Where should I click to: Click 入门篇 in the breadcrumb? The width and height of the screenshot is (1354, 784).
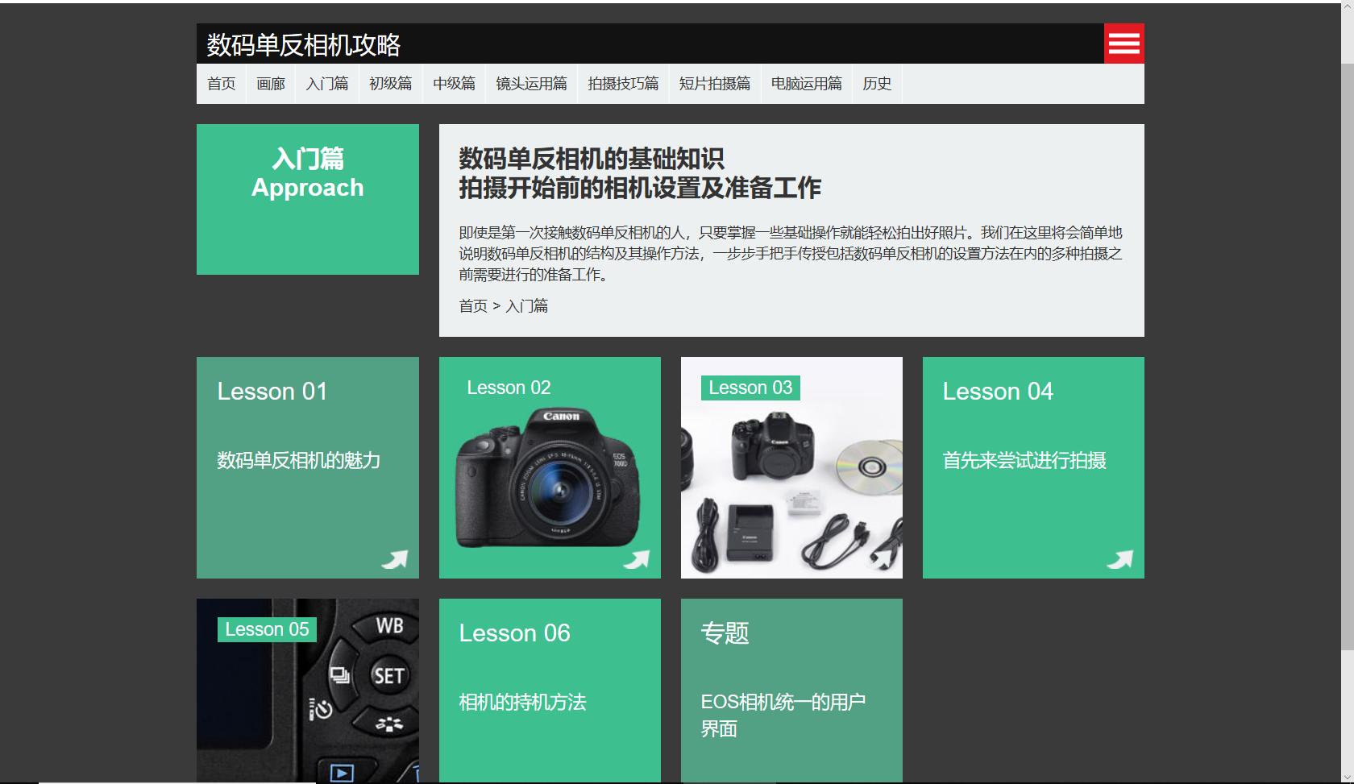click(x=527, y=307)
